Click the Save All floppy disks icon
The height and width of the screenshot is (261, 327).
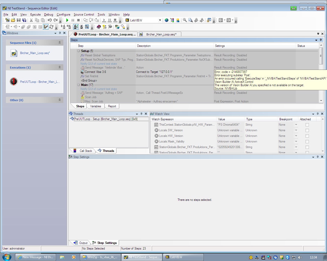24,20
